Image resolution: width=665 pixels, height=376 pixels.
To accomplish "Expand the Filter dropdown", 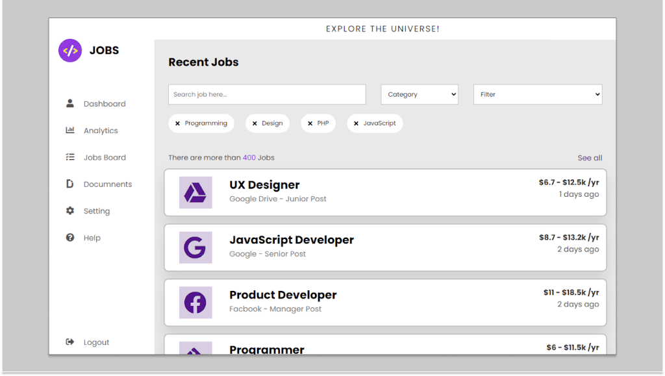I will (x=538, y=94).
